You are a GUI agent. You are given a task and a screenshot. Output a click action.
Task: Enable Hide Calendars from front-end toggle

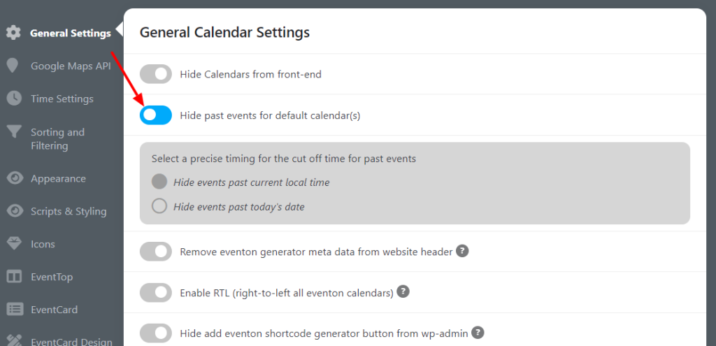(156, 74)
